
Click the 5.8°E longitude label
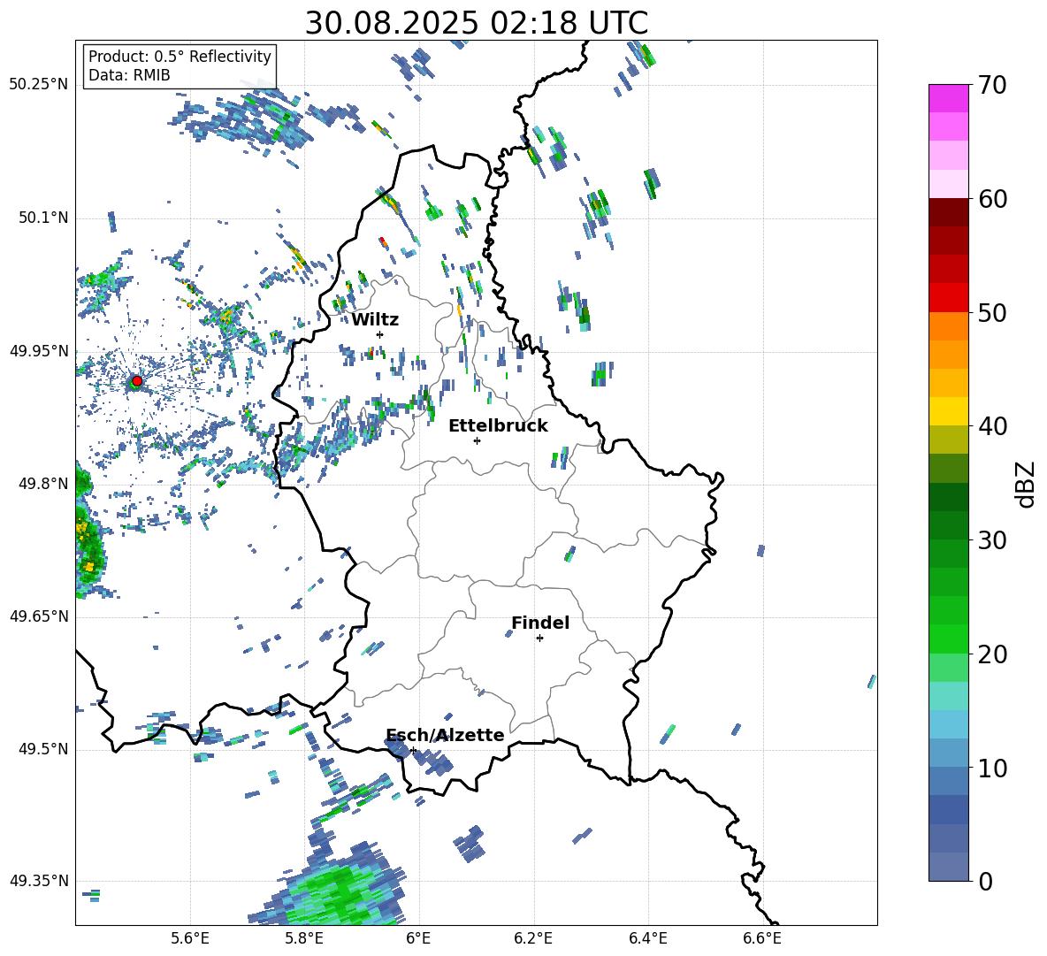tap(304, 938)
